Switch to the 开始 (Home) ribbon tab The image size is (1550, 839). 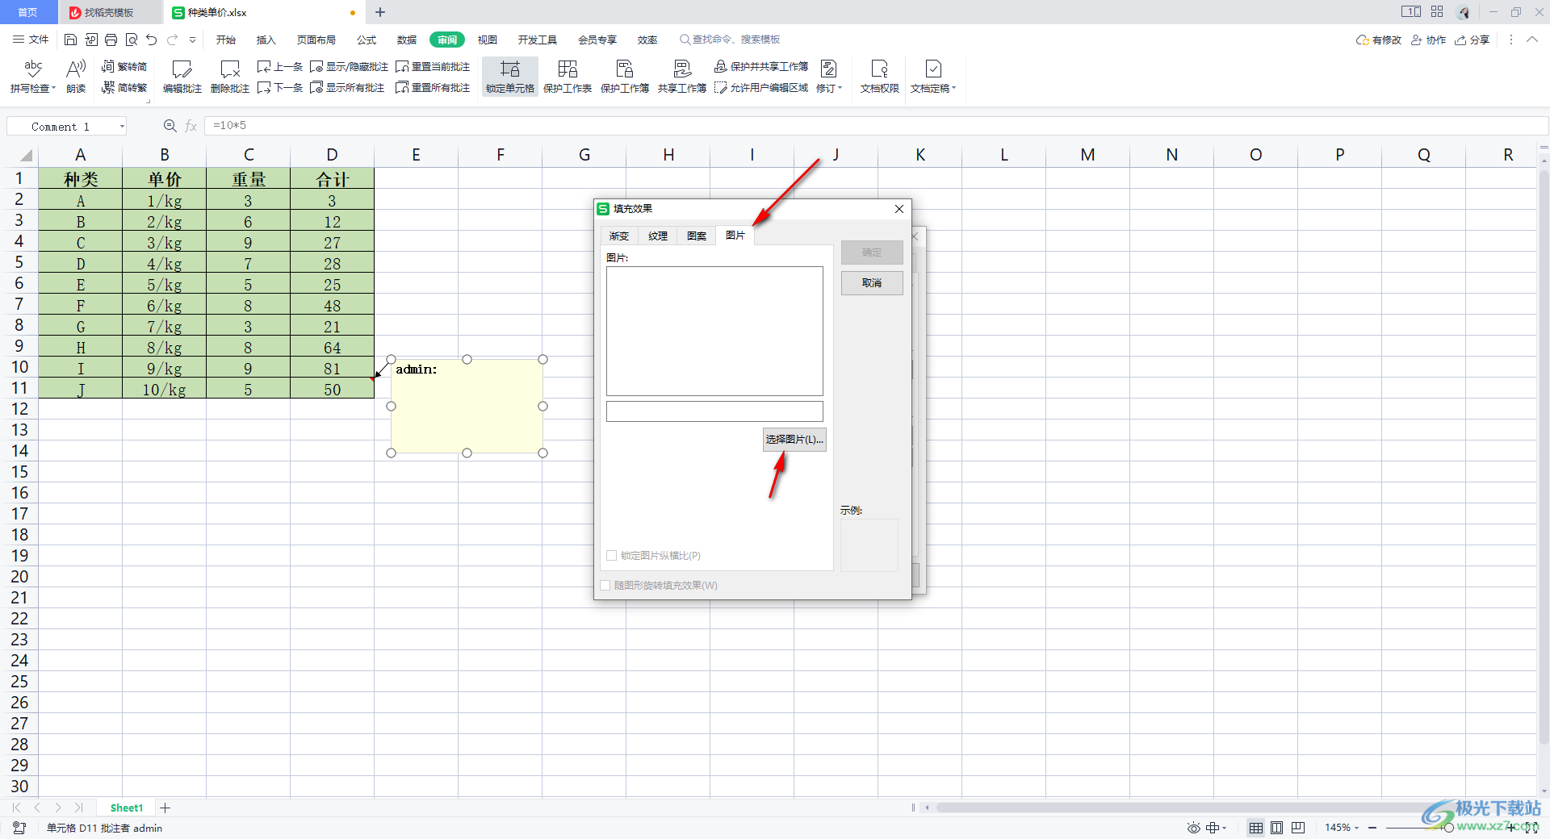226,40
